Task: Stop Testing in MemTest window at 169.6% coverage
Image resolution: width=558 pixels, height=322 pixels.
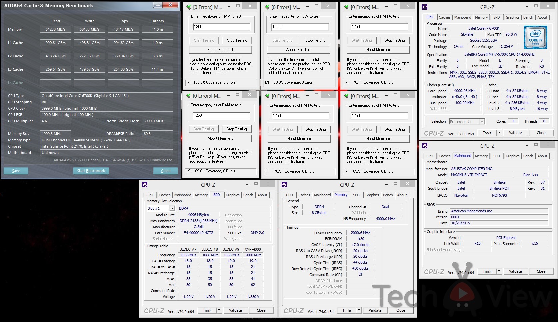Action: coord(237,129)
